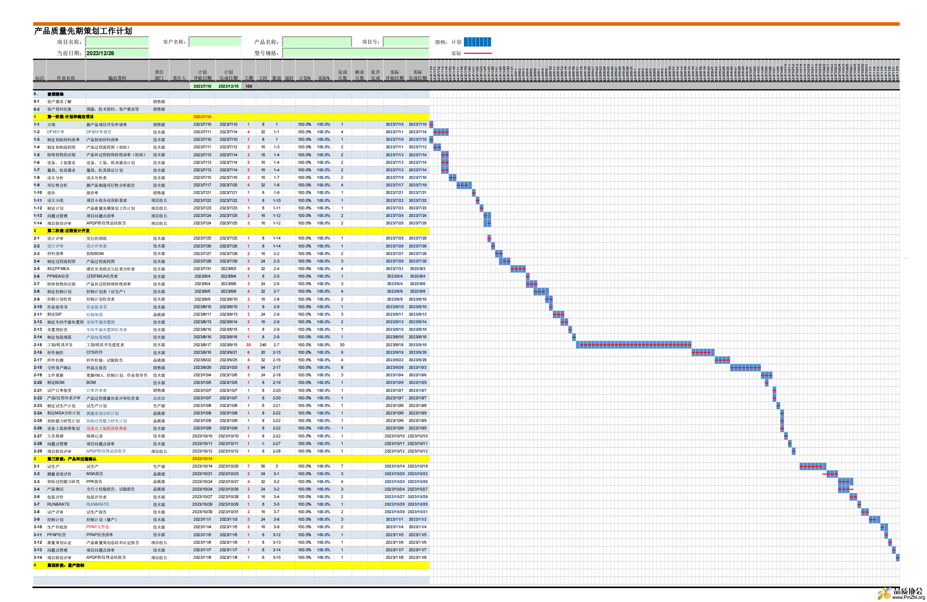Select phase three start date 2023/10/14 in red
The image size is (927, 602).
(202, 459)
